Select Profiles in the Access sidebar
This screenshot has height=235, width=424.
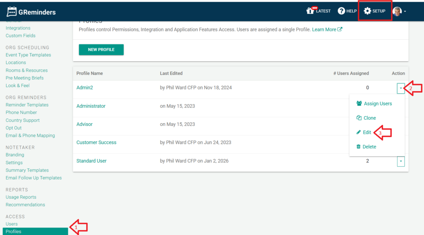click(14, 231)
